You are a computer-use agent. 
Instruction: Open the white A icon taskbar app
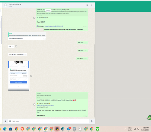[x=80, y=129]
